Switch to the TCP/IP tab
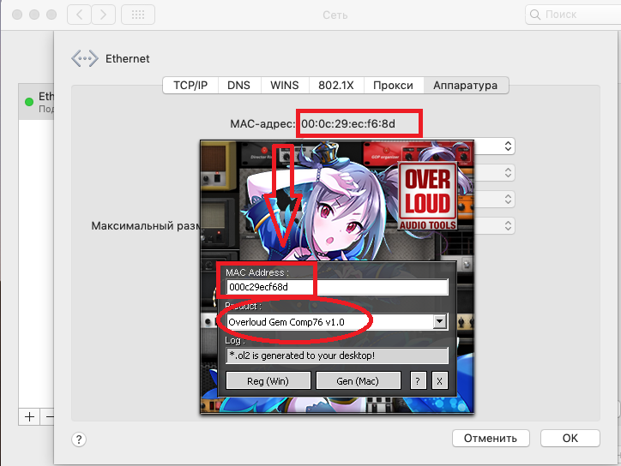The height and width of the screenshot is (466, 621). 190,86
